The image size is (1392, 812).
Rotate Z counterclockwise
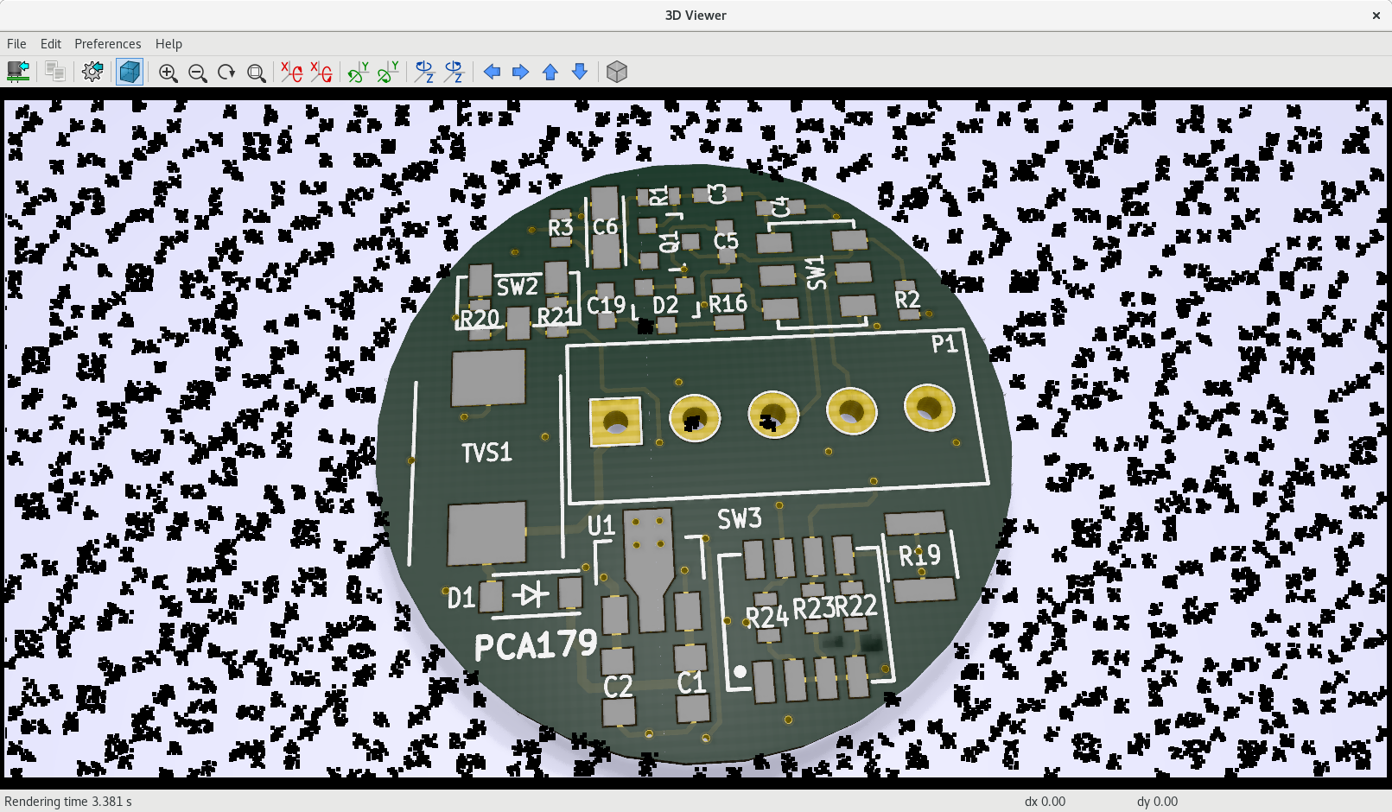[x=454, y=73]
